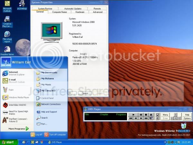This screenshot has width=193, height=145.
Task: Switch to the System Restore tab
Action: [x=45, y=8]
